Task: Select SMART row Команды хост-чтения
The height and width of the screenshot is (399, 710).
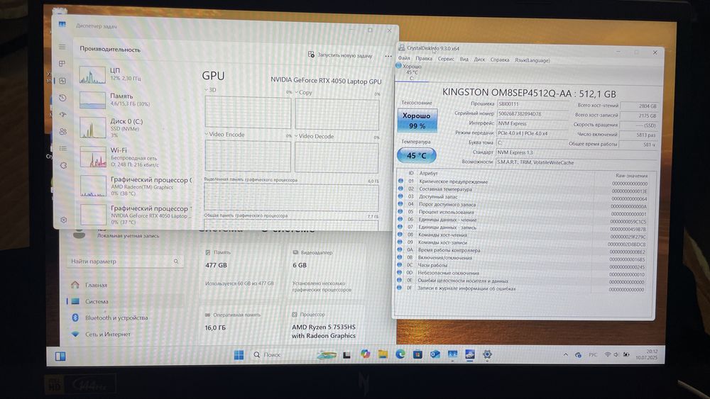Action: click(523, 235)
